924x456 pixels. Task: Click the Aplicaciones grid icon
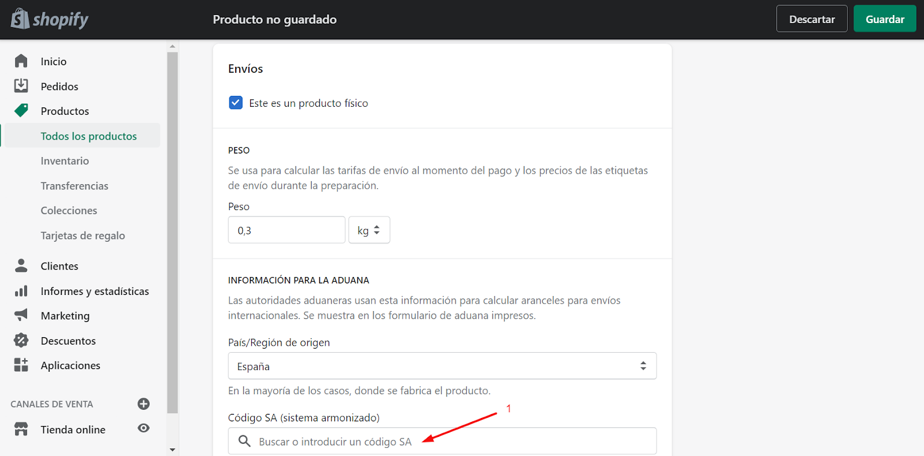(21, 365)
